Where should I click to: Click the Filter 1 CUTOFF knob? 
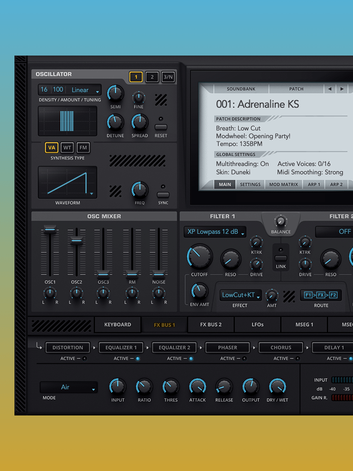(x=200, y=255)
